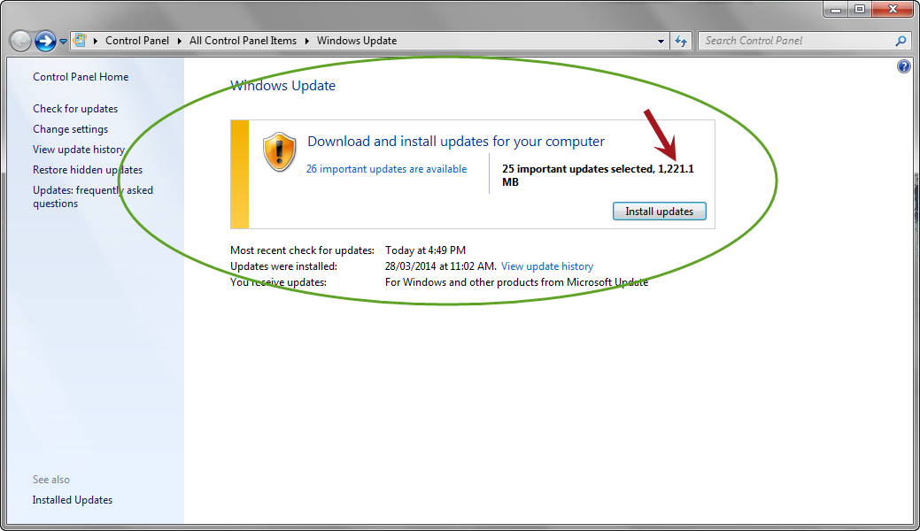Expand the root breadcrumb arrow before Control Panel

coord(96,41)
